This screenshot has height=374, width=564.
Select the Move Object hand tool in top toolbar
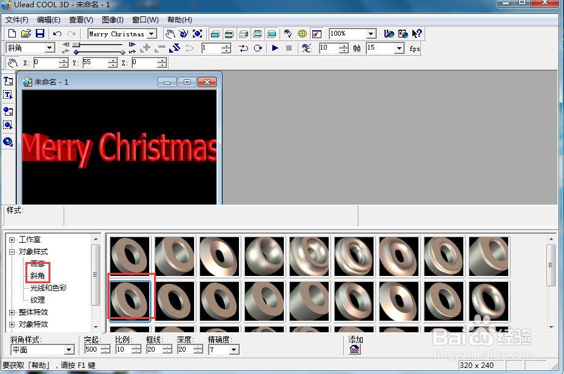tap(170, 34)
